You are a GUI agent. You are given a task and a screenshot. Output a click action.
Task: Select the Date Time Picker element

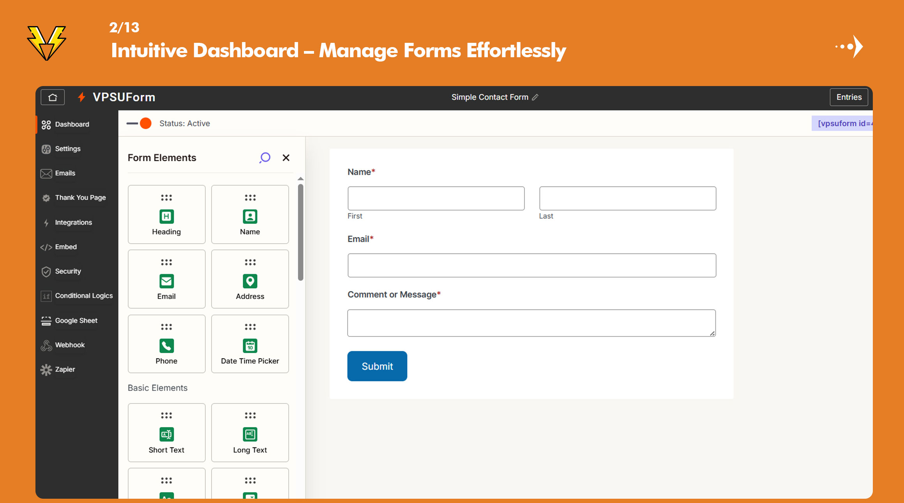pos(250,344)
